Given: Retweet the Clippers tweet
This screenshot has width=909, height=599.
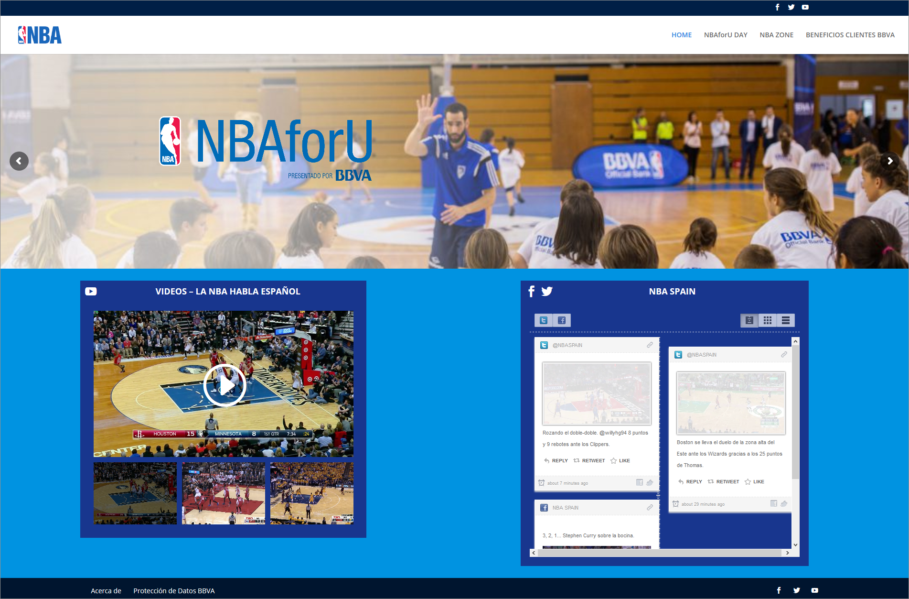Looking at the screenshot, I should click(589, 461).
